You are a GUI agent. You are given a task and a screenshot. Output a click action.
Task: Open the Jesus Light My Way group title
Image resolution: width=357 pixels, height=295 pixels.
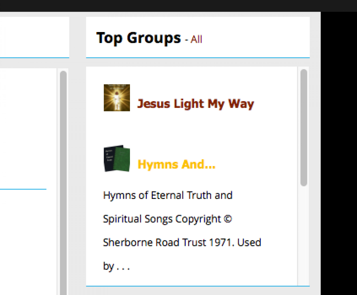click(x=196, y=104)
